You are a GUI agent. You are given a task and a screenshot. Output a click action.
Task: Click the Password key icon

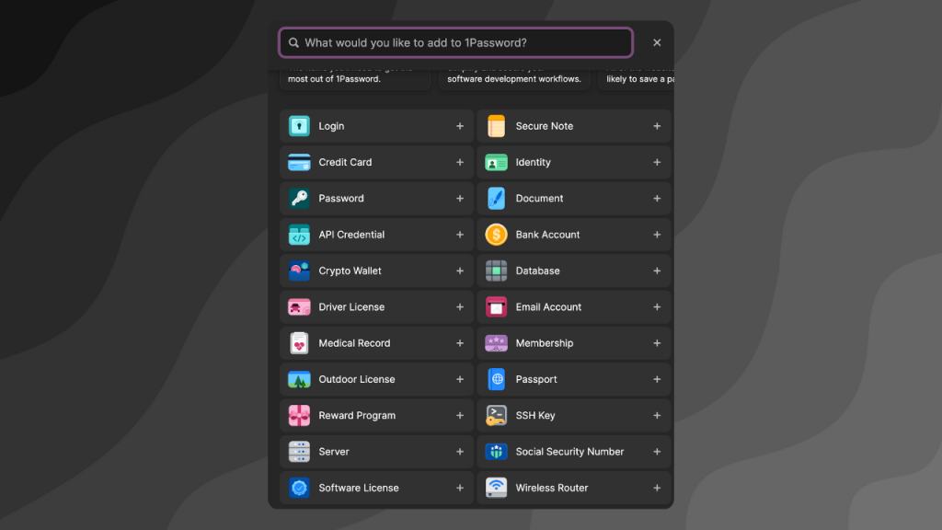299,199
